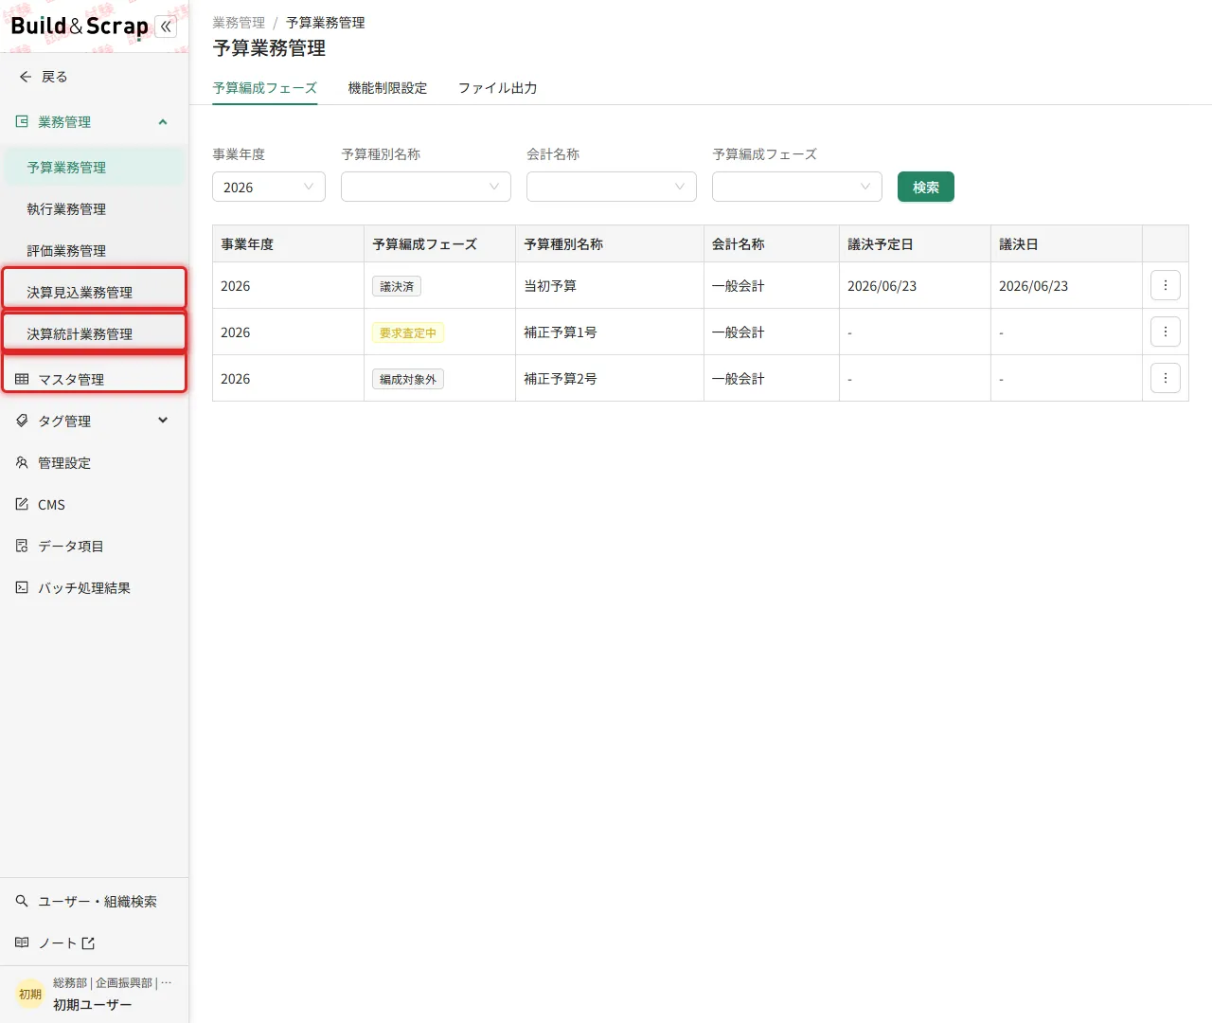1212x1023 pixels.
Task: Collapse the sidebar with double-chevron icon
Action: (166, 27)
